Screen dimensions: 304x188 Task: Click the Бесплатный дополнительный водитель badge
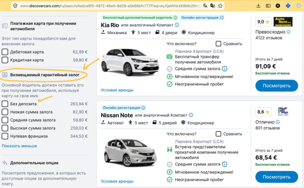tap(139, 18)
